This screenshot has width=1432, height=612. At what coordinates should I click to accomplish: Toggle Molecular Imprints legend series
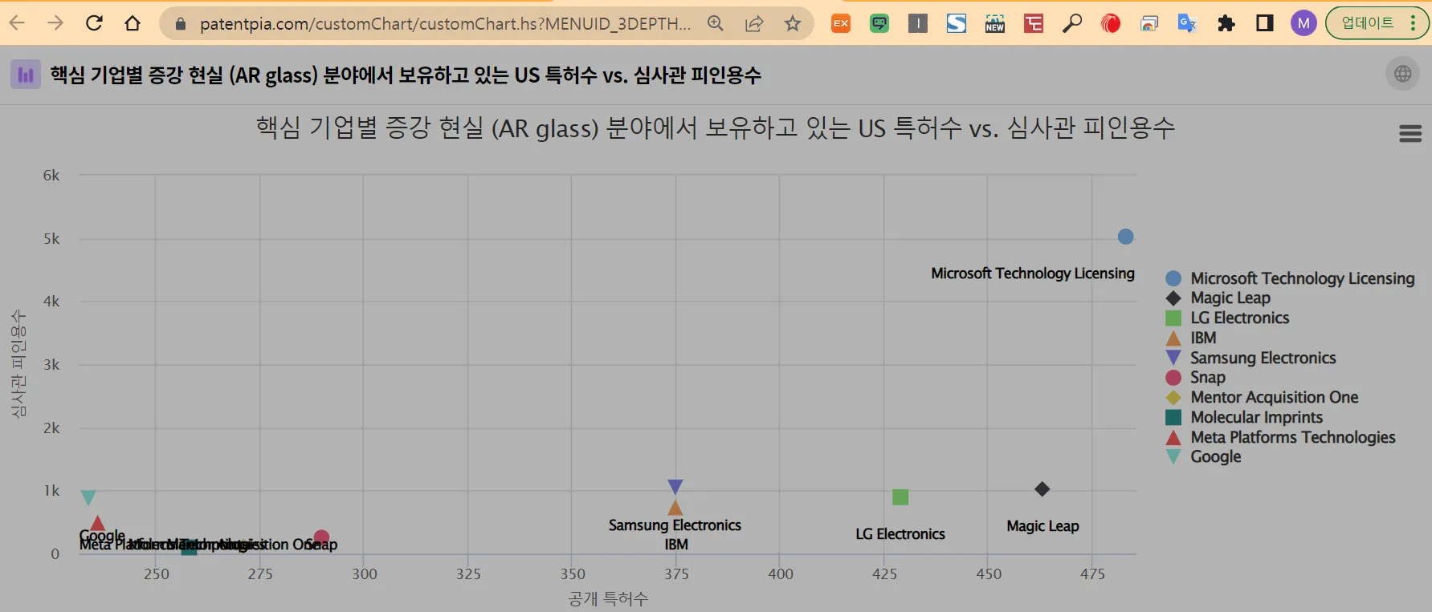pos(1244,417)
